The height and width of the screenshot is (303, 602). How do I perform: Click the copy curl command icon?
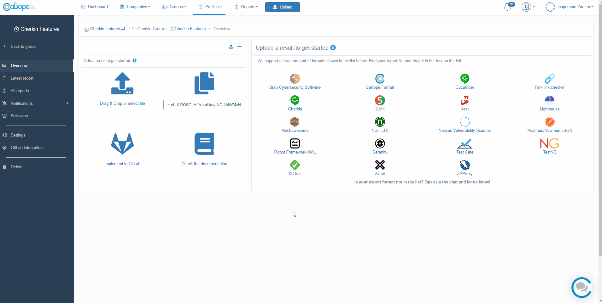[204, 83]
